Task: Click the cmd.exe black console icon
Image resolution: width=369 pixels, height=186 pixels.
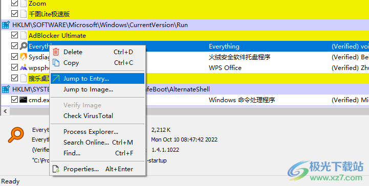Action: (24, 100)
